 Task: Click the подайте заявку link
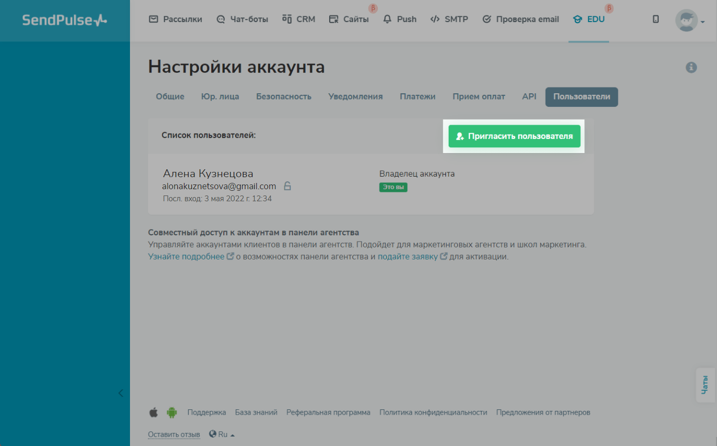(x=407, y=257)
